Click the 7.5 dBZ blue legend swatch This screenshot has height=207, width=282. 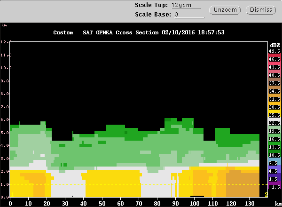click(x=274, y=163)
